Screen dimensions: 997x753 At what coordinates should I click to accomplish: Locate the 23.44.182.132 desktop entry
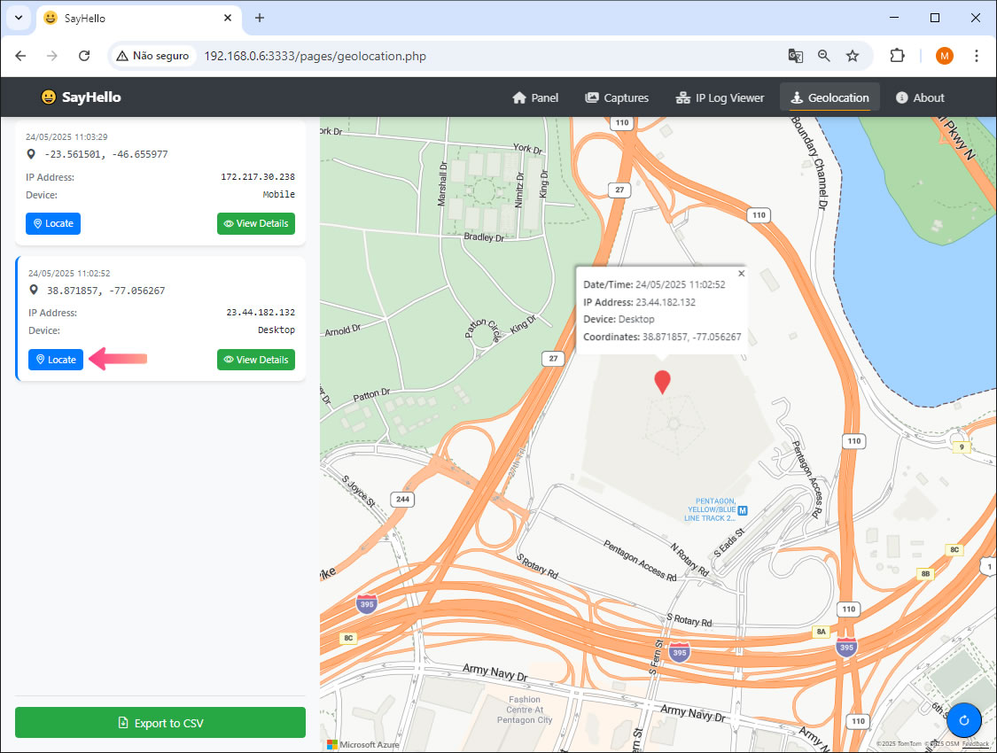[x=55, y=360]
